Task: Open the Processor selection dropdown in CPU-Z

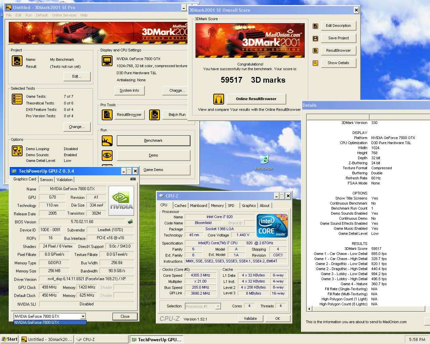Action: [x=218, y=306]
